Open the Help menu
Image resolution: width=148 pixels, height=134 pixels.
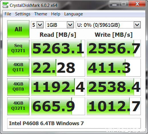click(x=56, y=14)
